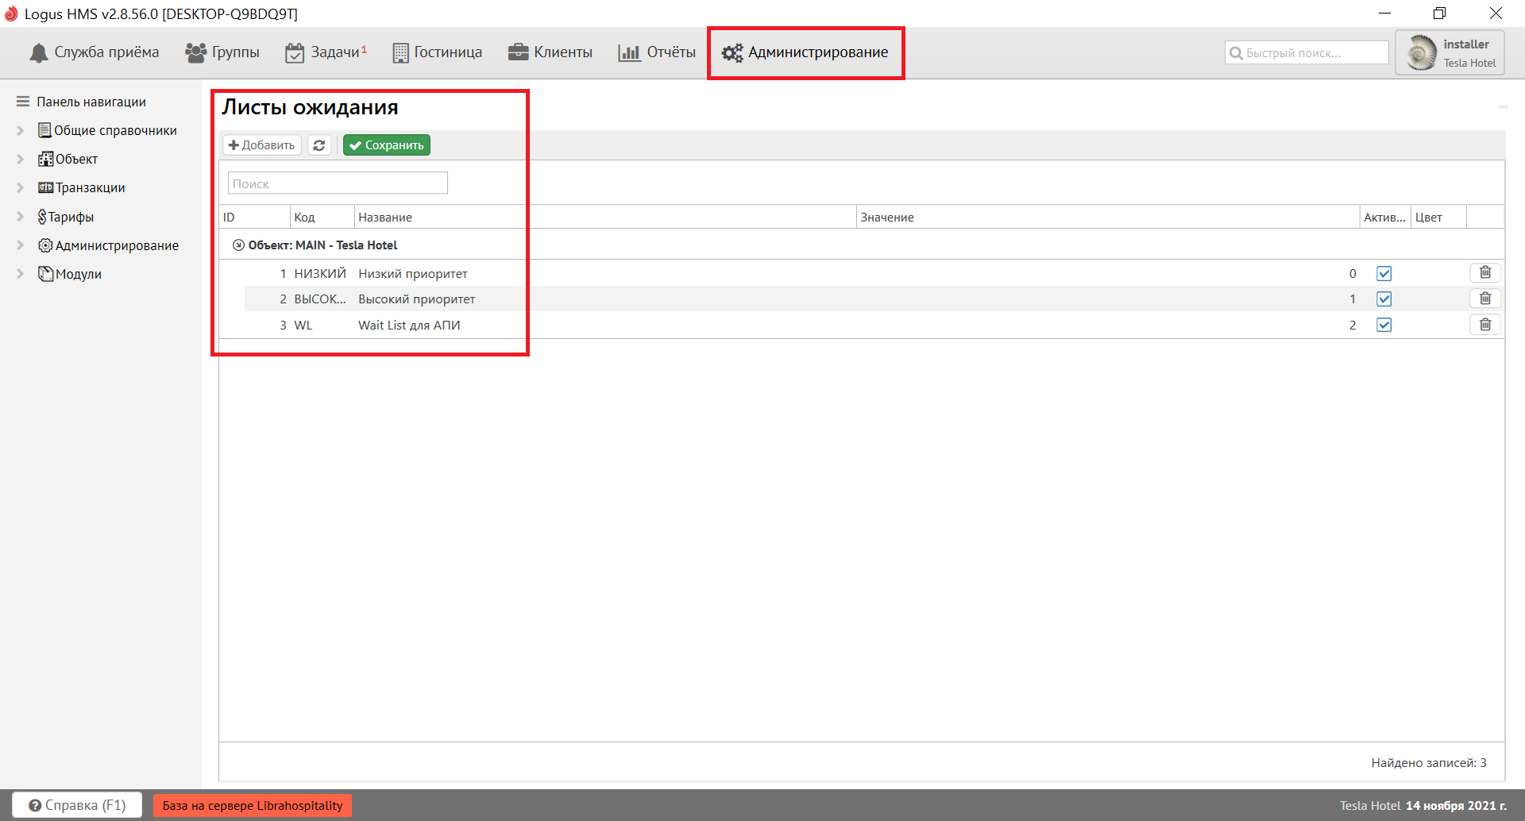Viewport: 1525px width, 821px height.
Task: Open the Служба приёма menu
Action: pos(94,52)
